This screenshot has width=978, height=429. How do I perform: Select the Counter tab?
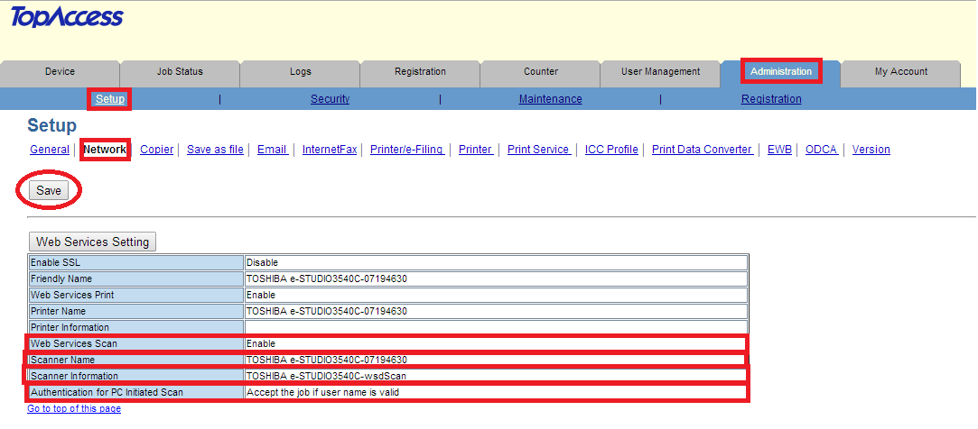pyautogui.click(x=540, y=72)
